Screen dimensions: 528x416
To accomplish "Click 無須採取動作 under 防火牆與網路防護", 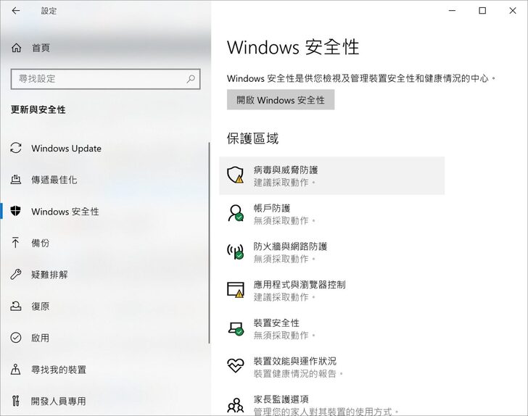I will point(284,259).
